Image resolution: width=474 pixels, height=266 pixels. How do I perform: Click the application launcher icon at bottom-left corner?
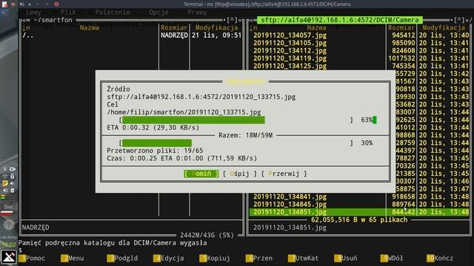(x=9, y=257)
